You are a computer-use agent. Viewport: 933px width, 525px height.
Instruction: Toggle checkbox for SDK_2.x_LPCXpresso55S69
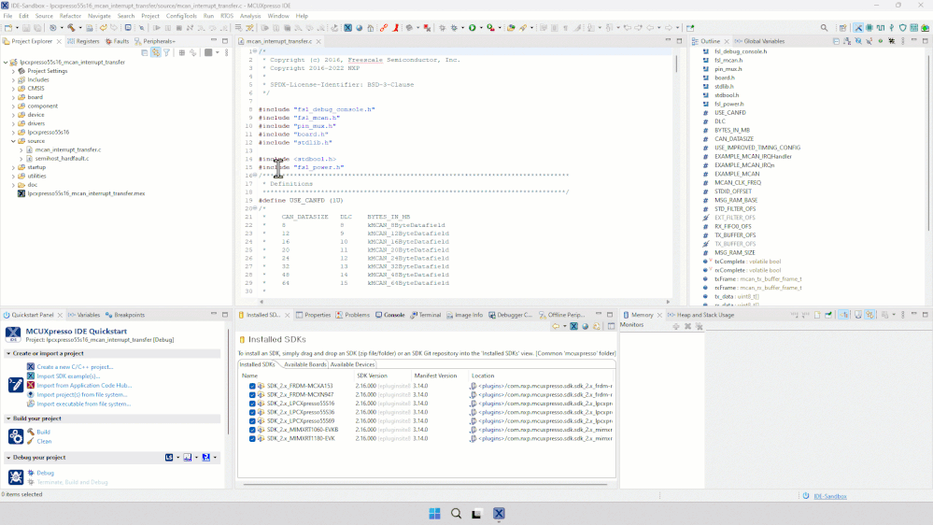[x=252, y=420]
